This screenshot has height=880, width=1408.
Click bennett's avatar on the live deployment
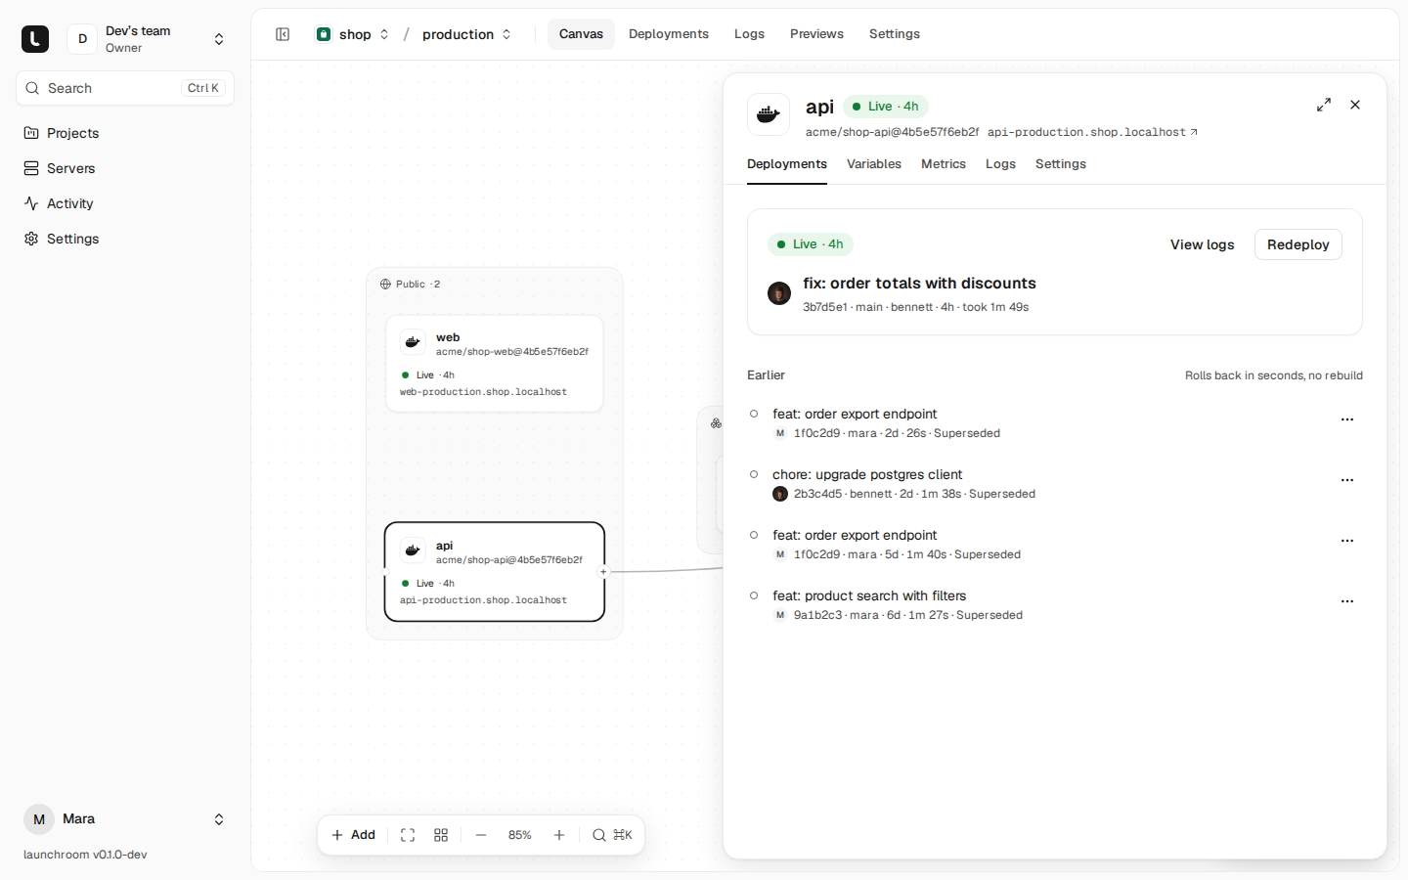click(779, 293)
